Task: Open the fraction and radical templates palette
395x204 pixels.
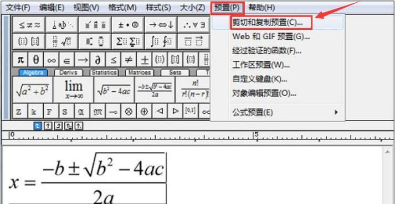Action: pyautogui.click(x=62, y=41)
